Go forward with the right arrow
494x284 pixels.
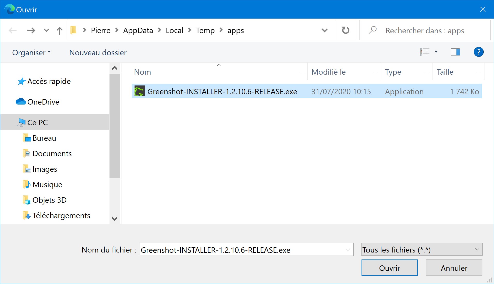pyautogui.click(x=31, y=30)
